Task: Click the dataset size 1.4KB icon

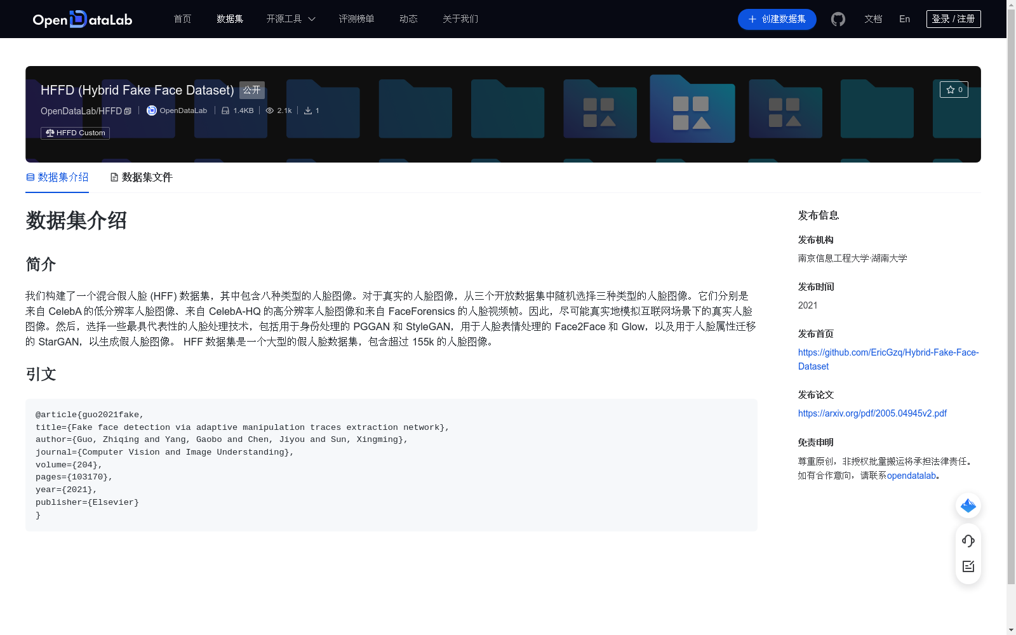Action: (x=225, y=110)
